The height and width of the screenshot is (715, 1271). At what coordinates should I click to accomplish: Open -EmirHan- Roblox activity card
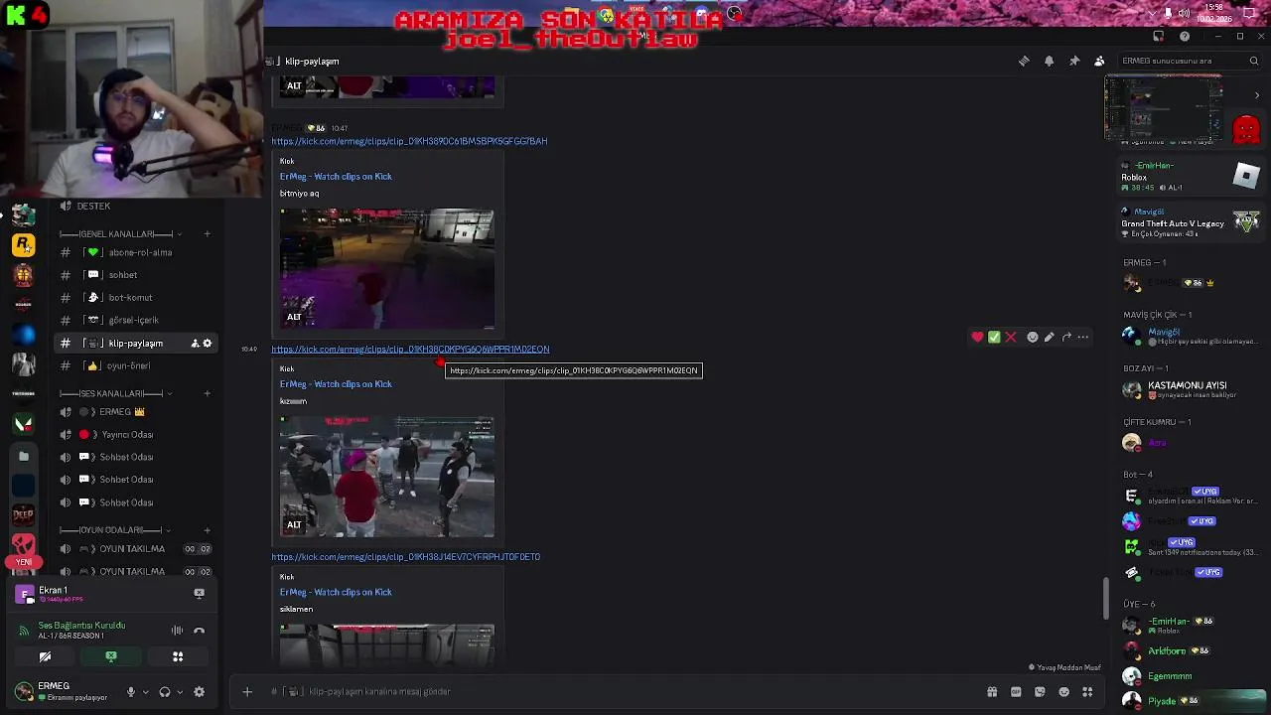tap(1191, 176)
